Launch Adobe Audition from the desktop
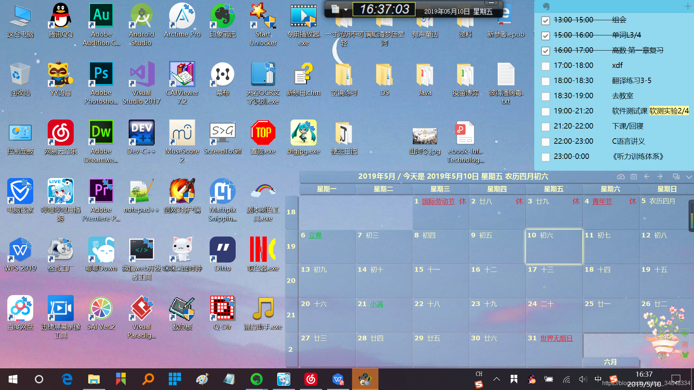The image size is (694, 390). pos(101,25)
